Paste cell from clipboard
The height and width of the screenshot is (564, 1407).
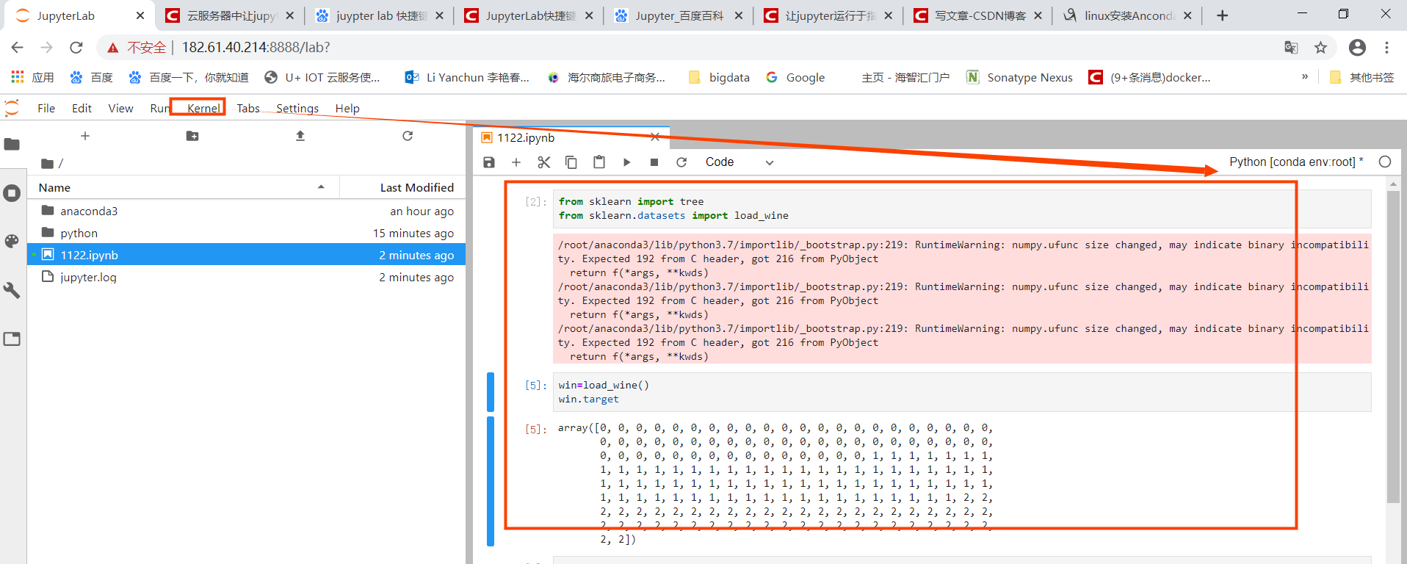[599, 162]
